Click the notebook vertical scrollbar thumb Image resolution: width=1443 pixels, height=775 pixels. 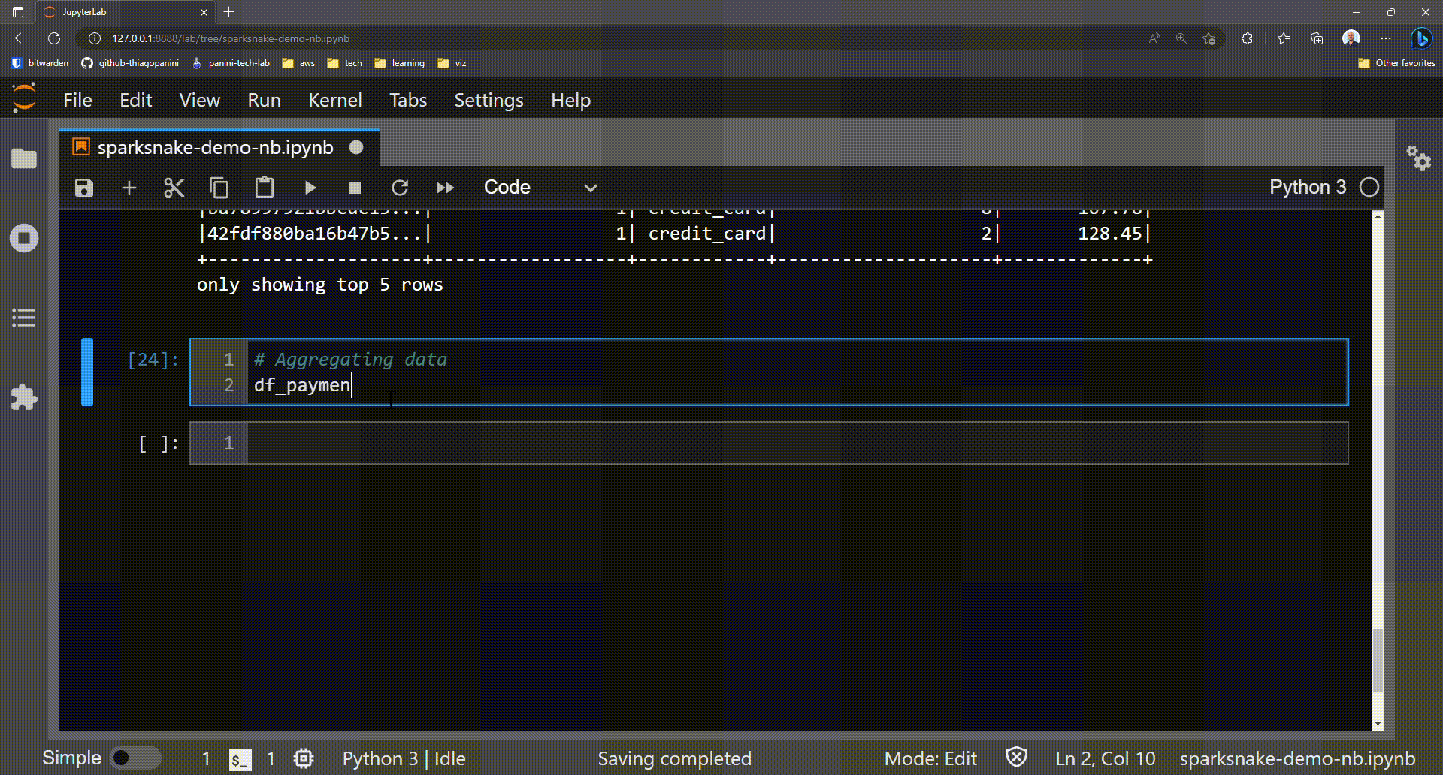pos(1378,661)
